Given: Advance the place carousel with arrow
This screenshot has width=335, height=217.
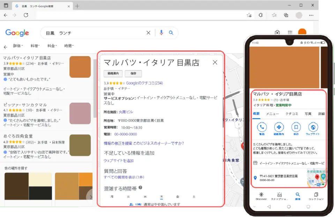Looking at the screenshot, I should pos(91,197).
